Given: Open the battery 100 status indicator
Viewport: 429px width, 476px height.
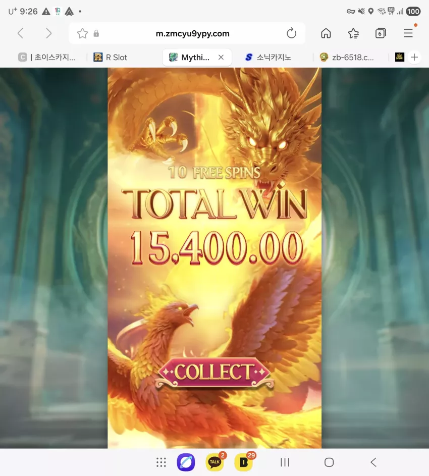Looking at the screenshot, I should point(413,12).
